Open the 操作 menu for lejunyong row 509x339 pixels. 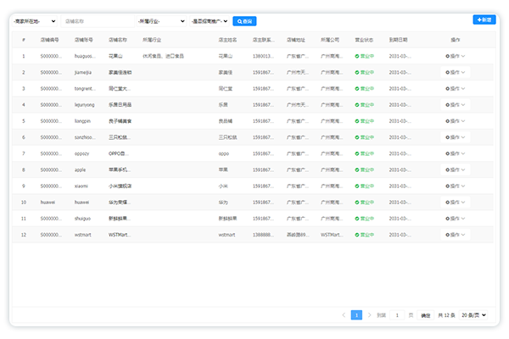pyautogui.click(x=455, y=105)
